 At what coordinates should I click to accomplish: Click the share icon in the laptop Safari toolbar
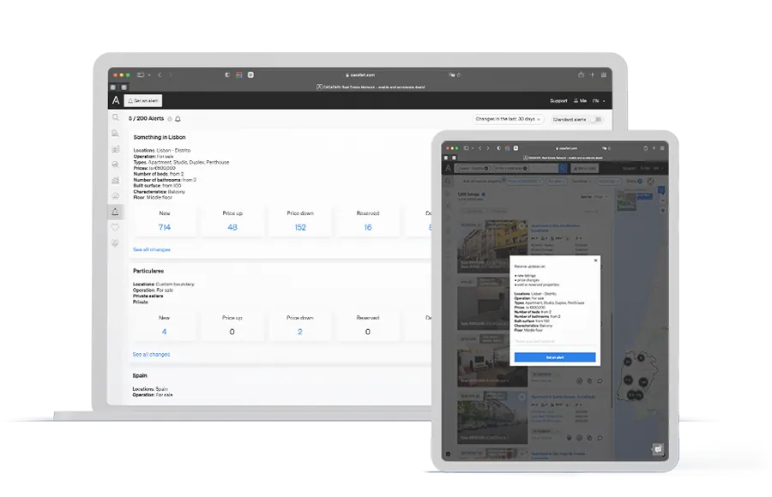coord(581,75)
